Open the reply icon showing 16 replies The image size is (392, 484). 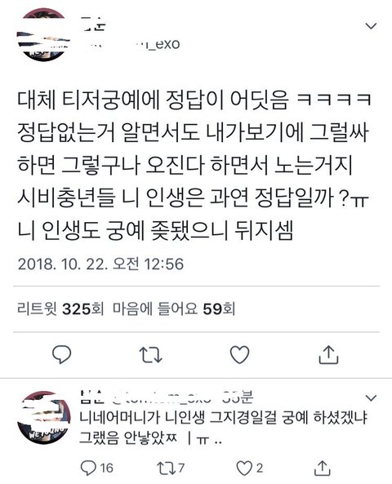96,468
